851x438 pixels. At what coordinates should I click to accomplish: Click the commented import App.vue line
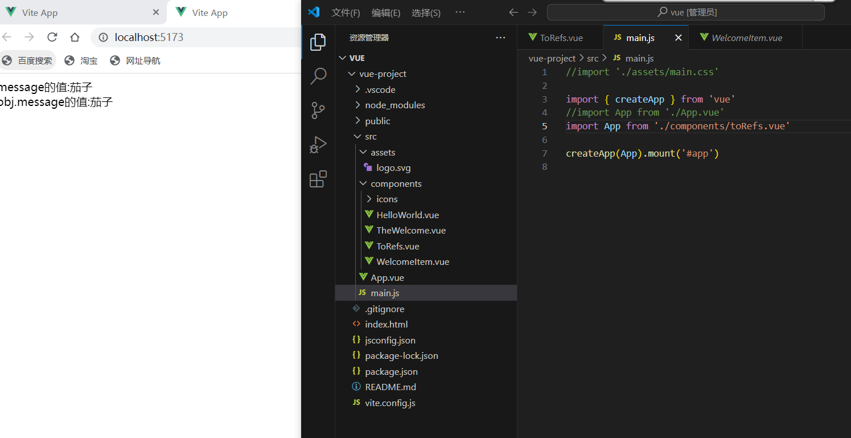click(645, 113)
